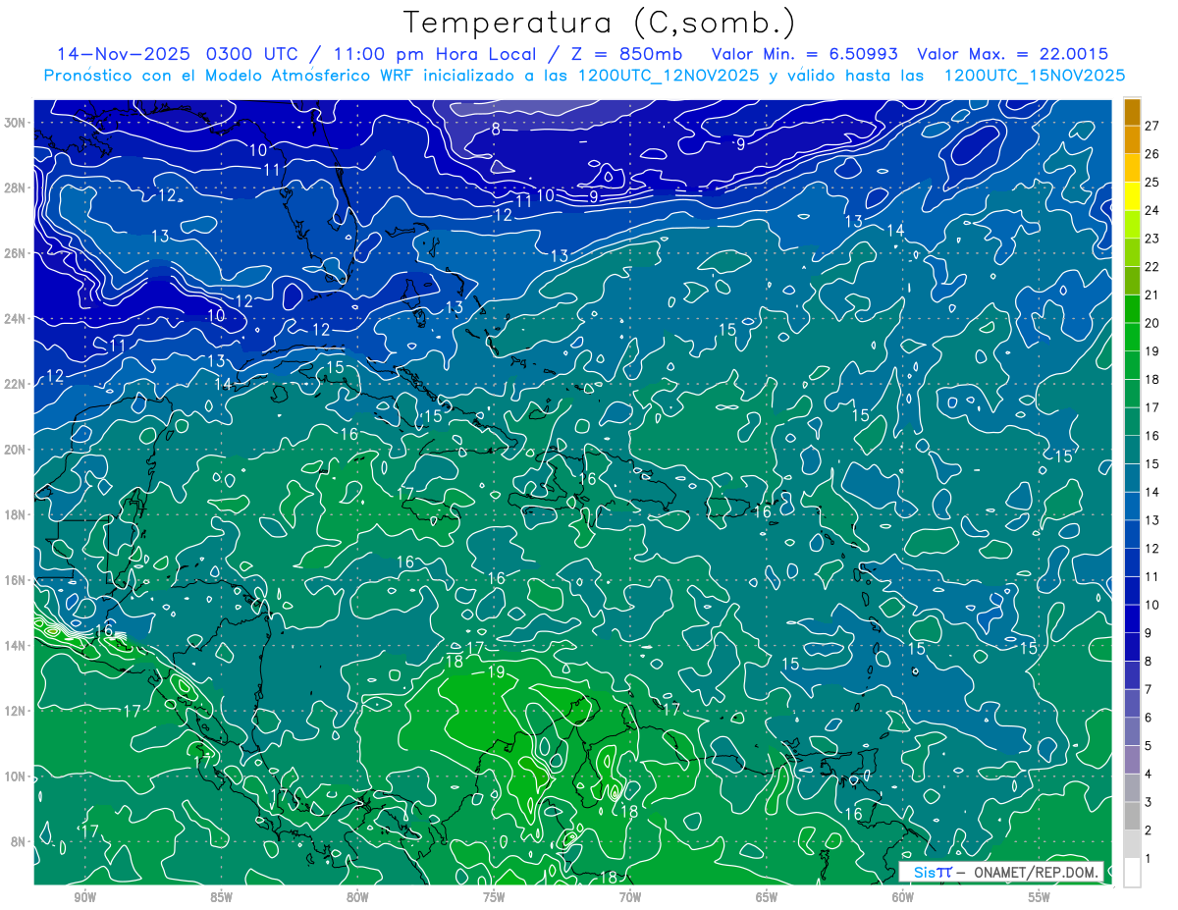Click the "10N" latitude axis label
Image resolution: width=1178 pixels, height=910 pixels.
click(x=17, y=776)
